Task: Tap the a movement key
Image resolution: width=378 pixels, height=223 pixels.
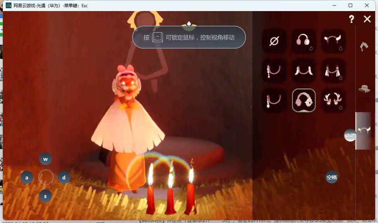Action: [27, 178]
